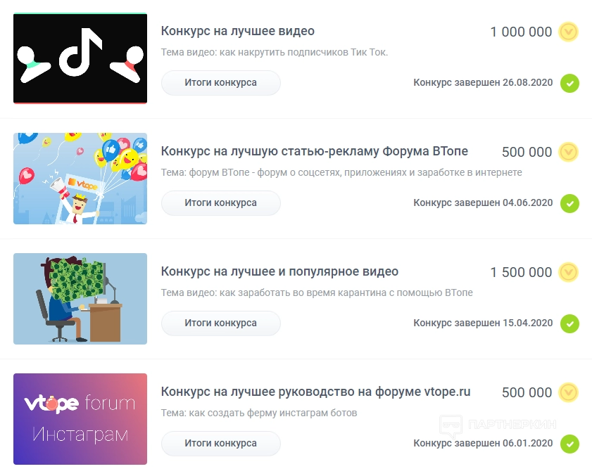Open results of the TikTok video contest

[x=221, y=82]
